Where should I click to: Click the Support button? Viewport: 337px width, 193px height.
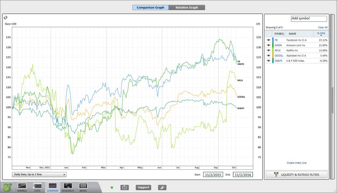143,187
